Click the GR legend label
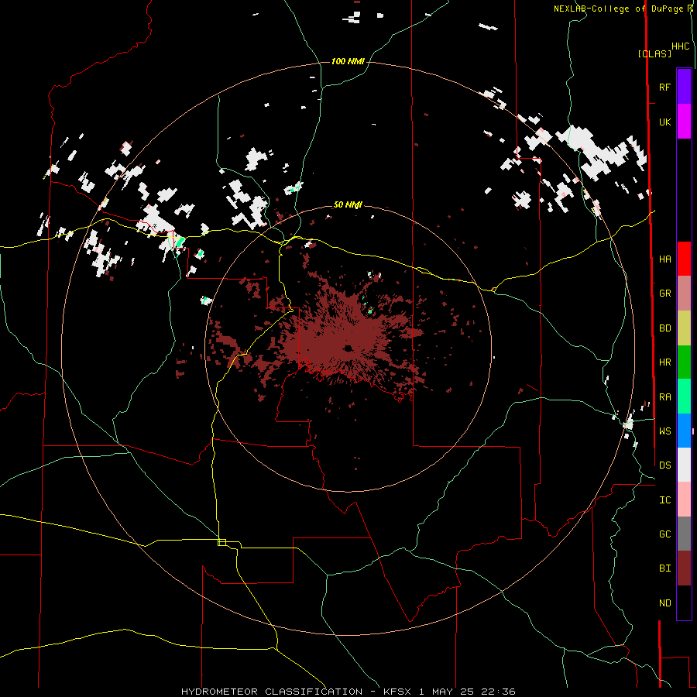Image resolution: width=697 pixels, height=697 pixels. click(x=665, y=294)
